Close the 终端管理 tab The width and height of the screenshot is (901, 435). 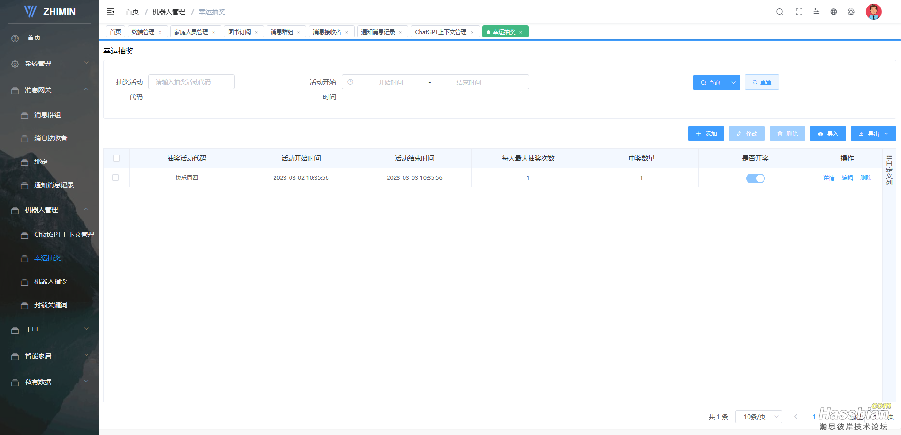(160, 32)
